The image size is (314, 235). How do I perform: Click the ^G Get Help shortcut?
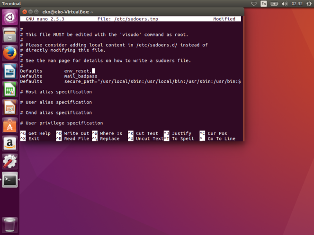pos(36,133)
